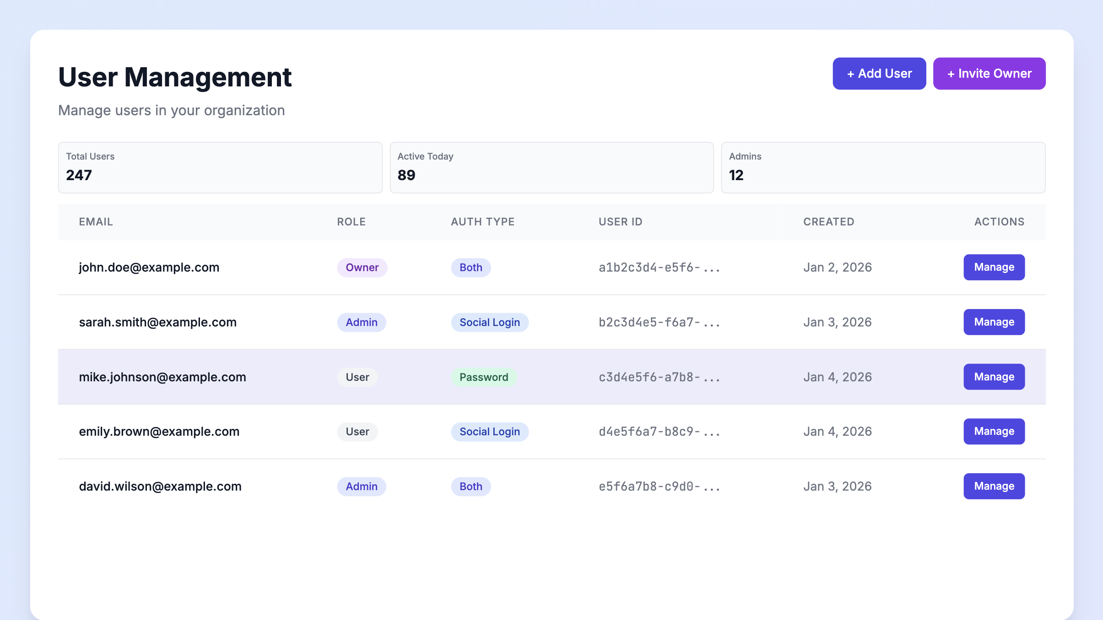Viewport: 1103px width, 620px height.
Task: Click the + Add User button
Action: tap(879, 73)
